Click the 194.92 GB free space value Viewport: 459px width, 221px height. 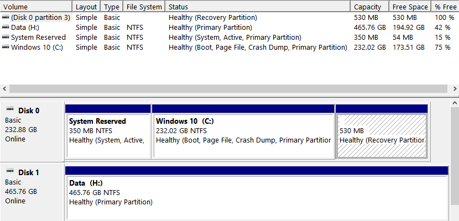[x=408, y=28]
